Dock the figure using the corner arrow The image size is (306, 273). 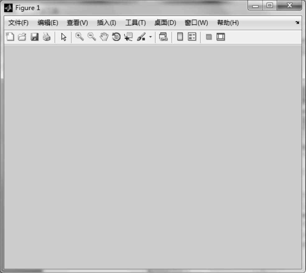[297, 22]
